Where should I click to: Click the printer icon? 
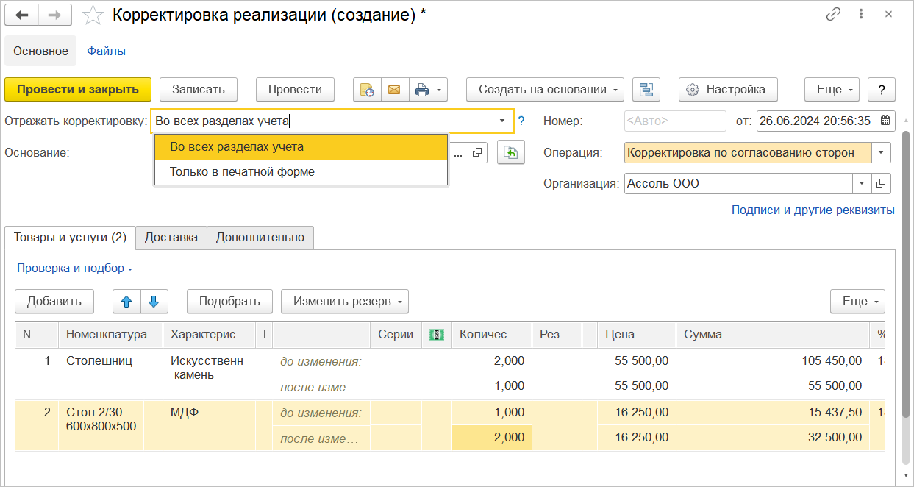click(422, 90)
